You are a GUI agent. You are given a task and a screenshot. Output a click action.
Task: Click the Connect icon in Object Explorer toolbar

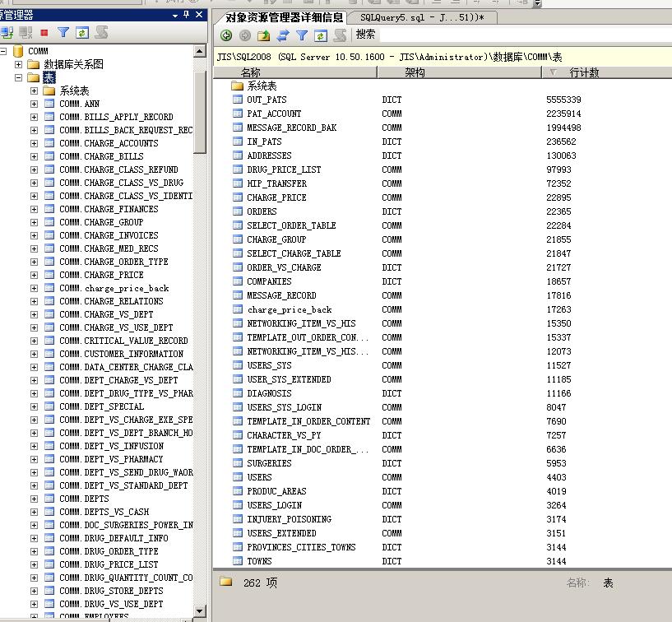pos(7,33)
